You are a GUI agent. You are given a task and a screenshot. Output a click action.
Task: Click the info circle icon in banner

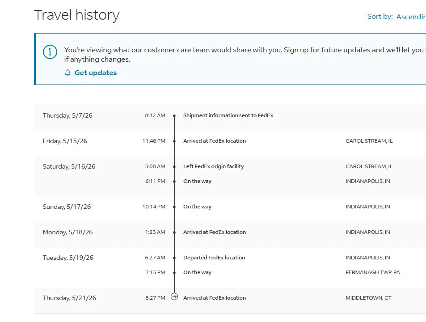pos(50,51)
